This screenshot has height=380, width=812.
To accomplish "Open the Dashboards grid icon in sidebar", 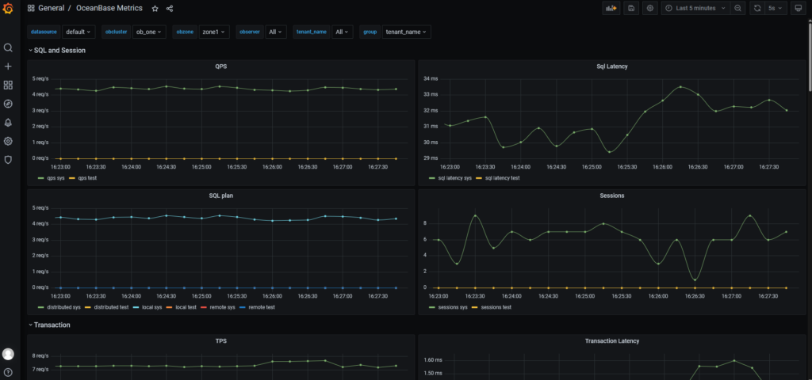I will (8, 85).
